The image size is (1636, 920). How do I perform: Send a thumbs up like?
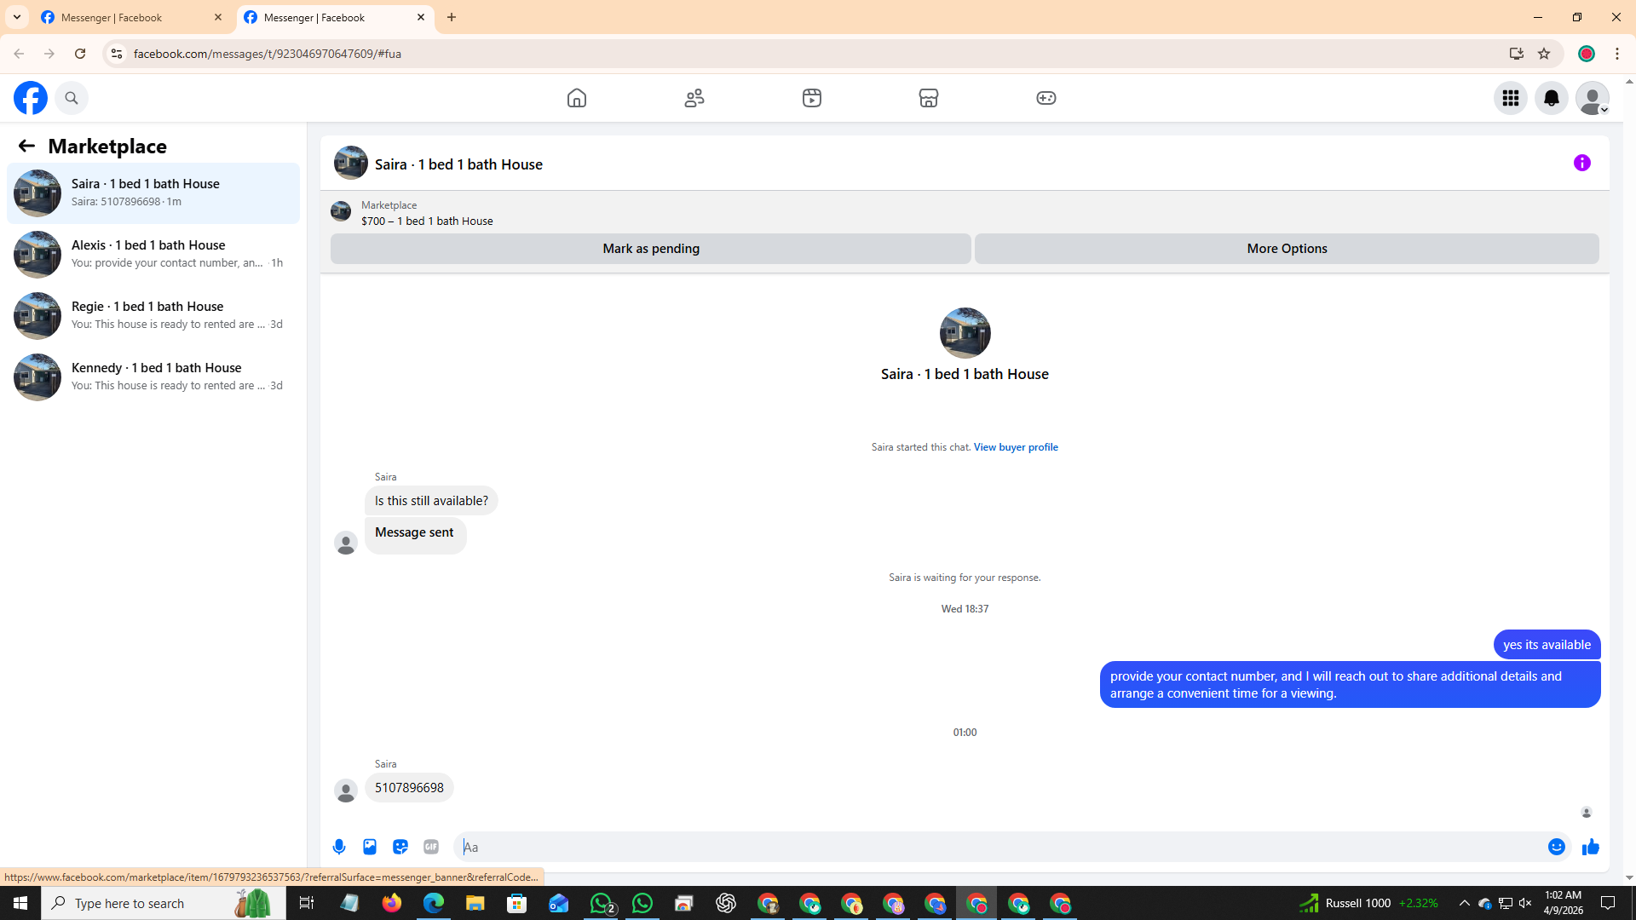tap(1590, 847)
